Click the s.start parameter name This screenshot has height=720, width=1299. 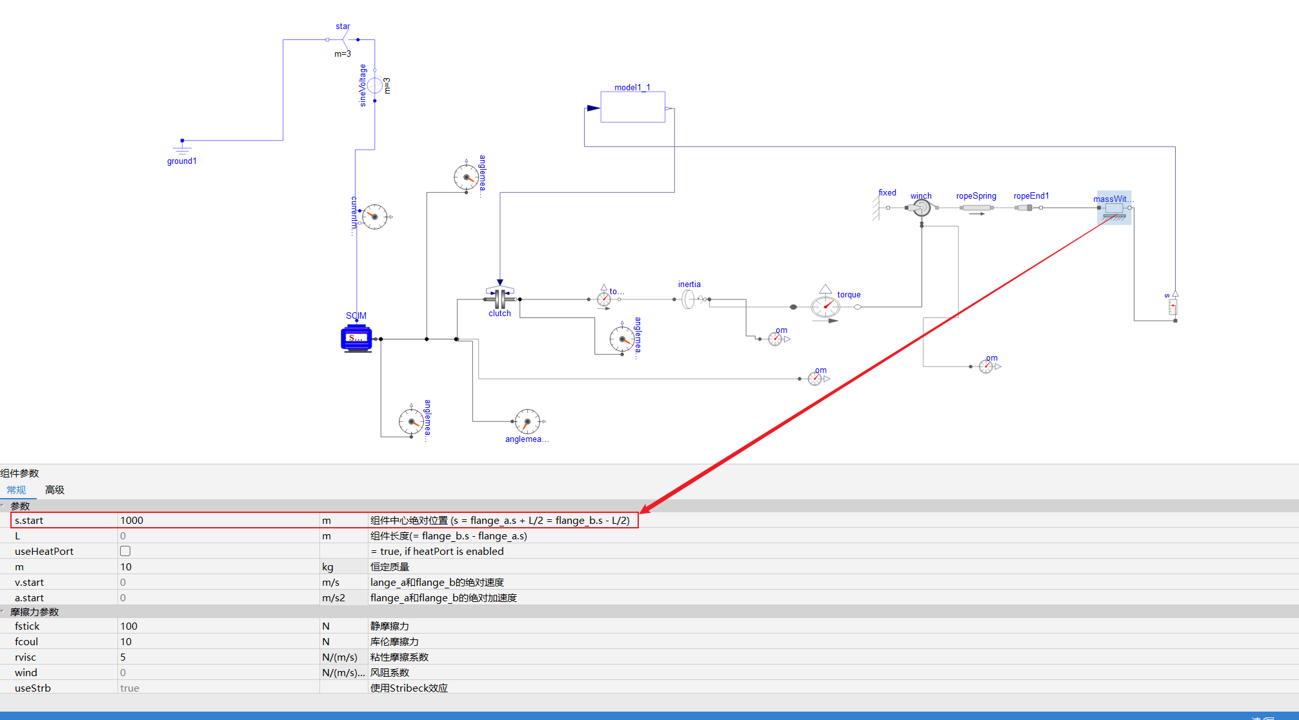click(x=29, y=520)
